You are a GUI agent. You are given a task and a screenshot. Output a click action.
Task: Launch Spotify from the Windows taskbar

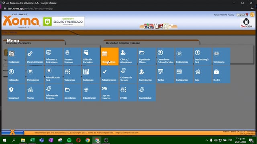coord(69,140)
